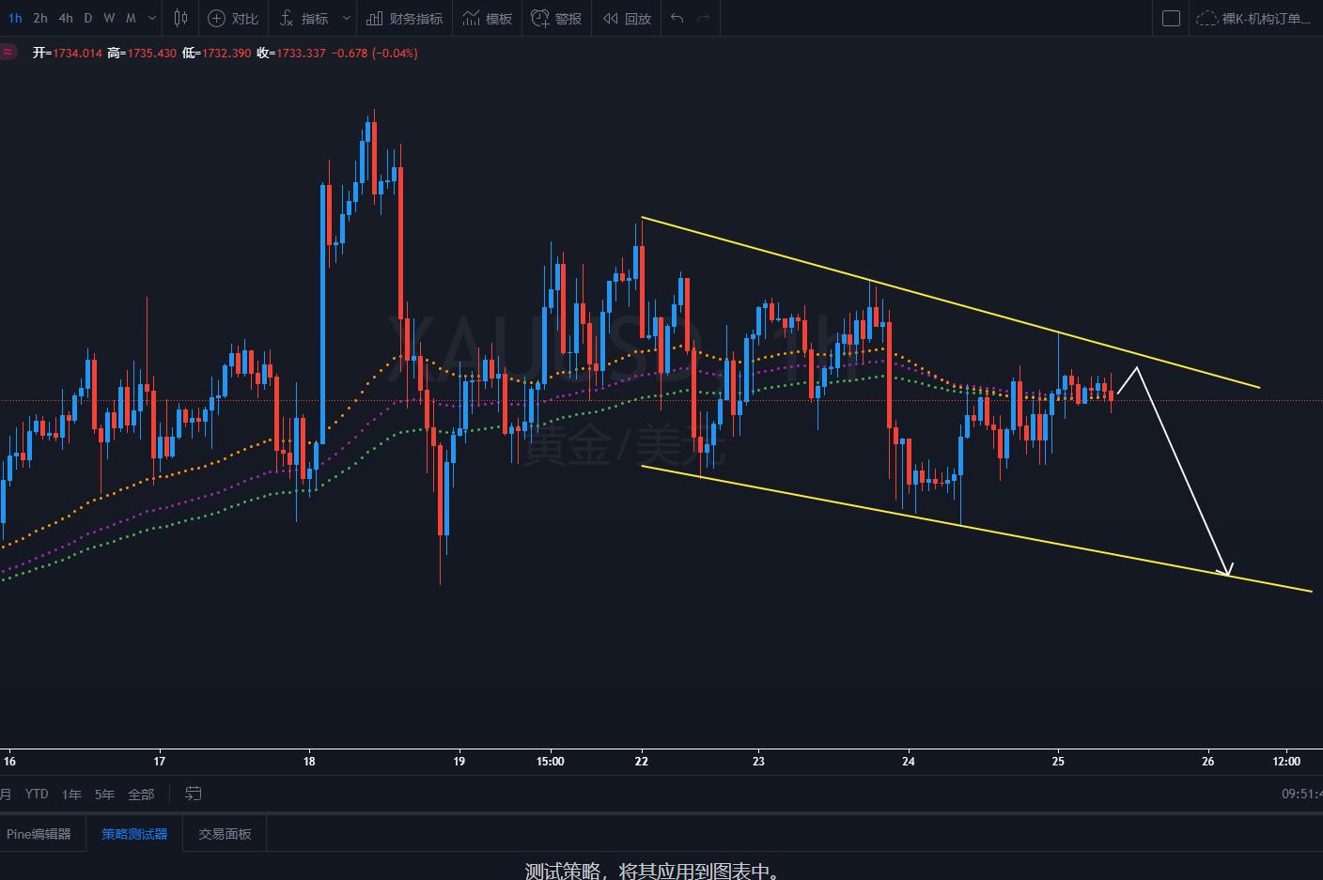Start 回放 bar replay mode

627,18
